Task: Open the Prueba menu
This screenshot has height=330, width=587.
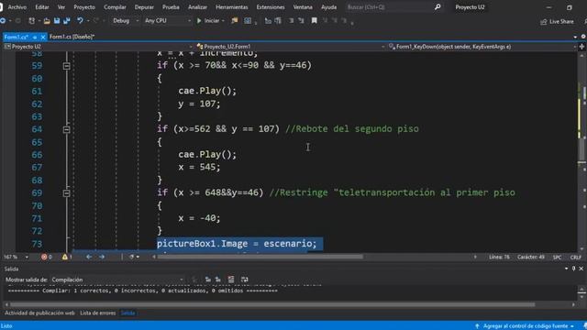Action: pos(171,7)
